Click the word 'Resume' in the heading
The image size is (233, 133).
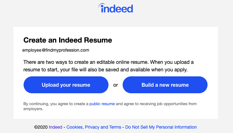tap(98, 40)
